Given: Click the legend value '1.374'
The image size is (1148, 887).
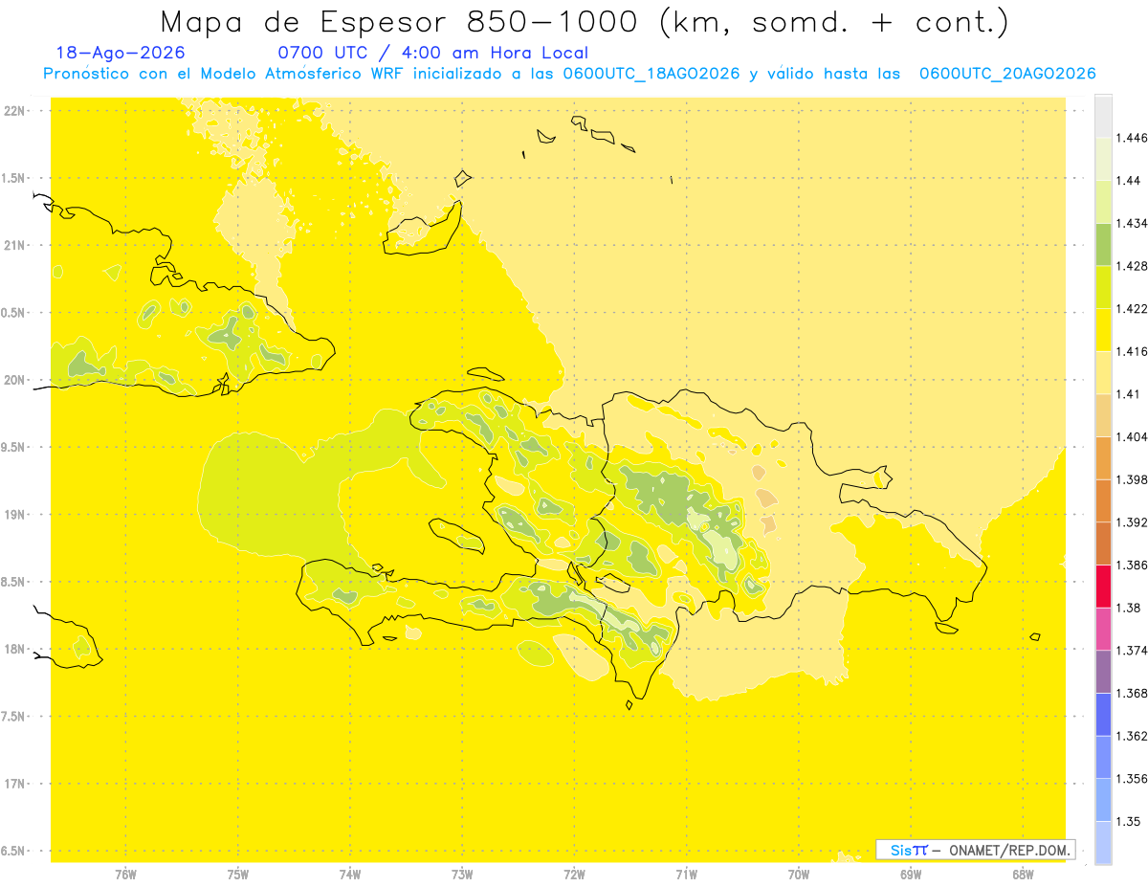Looking at the screenshot, I should (x=1131, y=650).
